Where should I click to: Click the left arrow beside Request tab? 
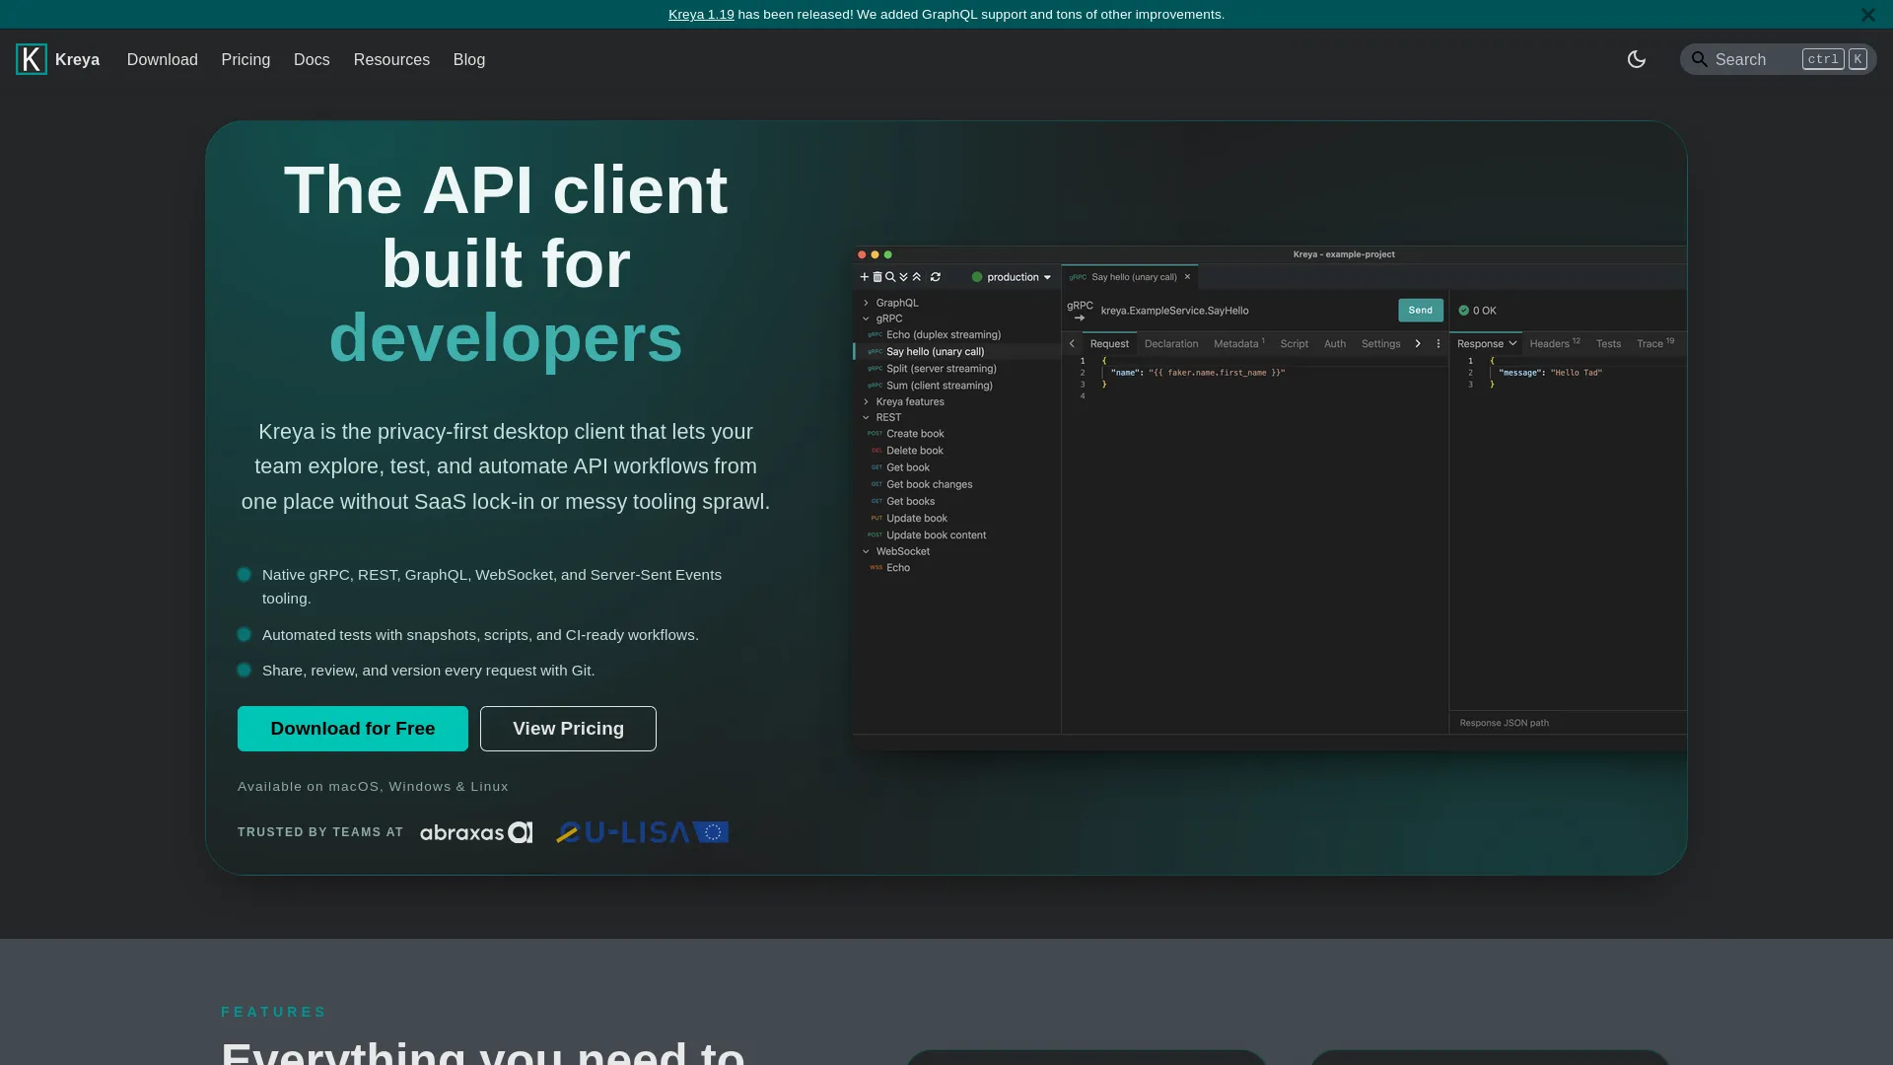1072,344
